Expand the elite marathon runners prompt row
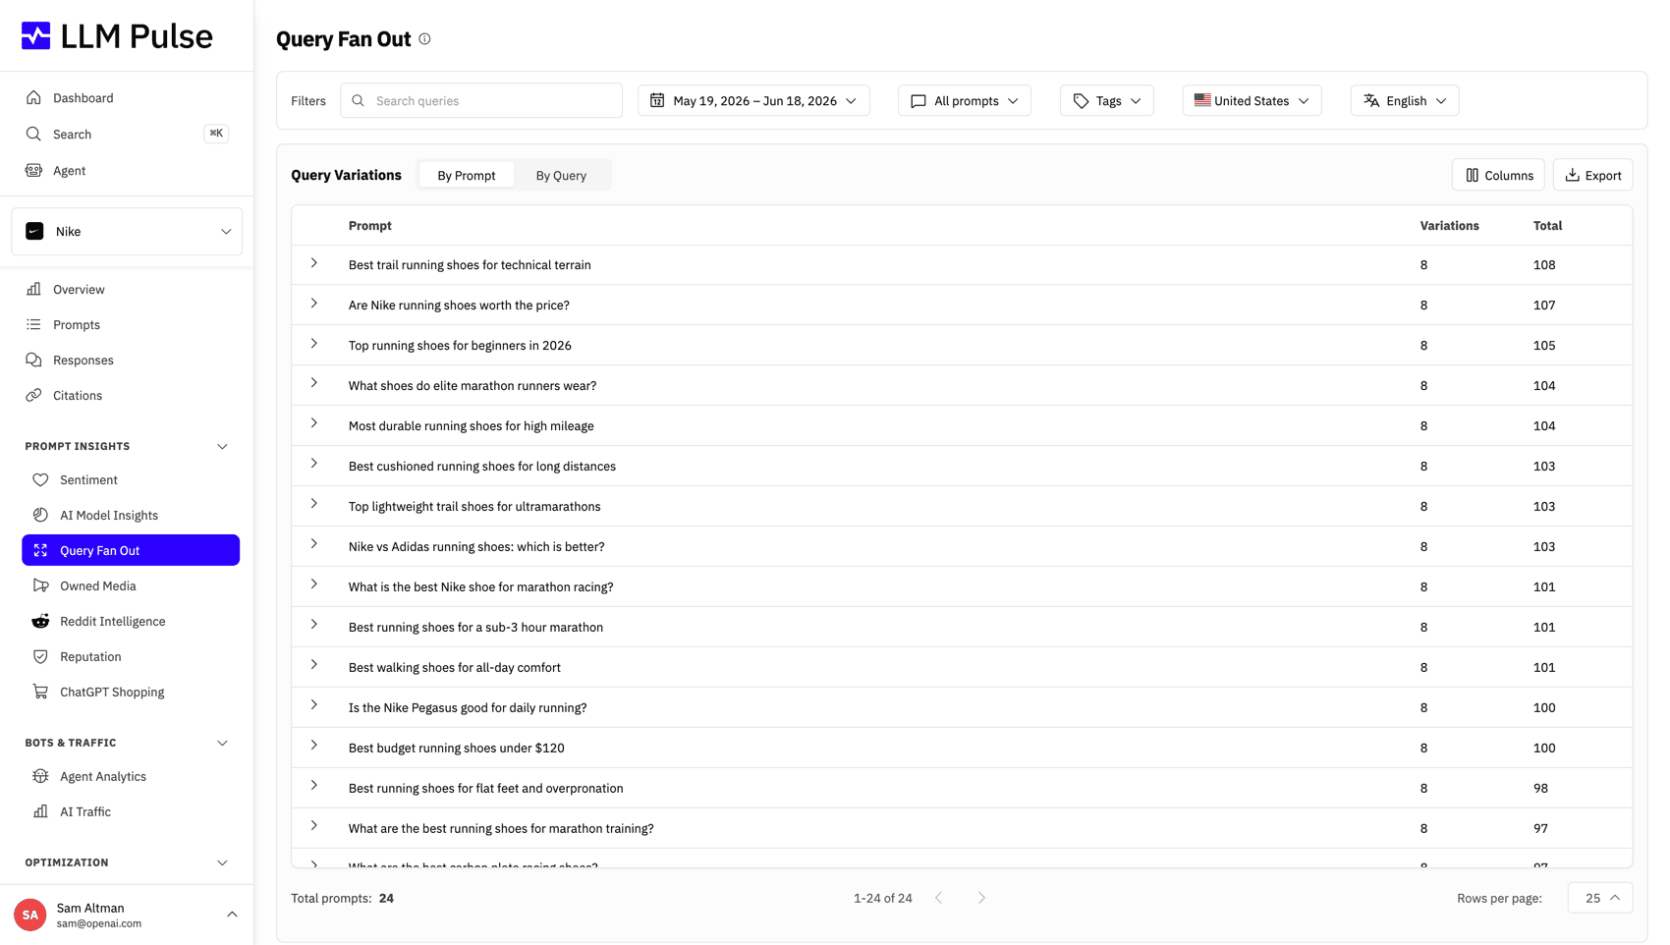The width and height of the screenshot is (1670, 945). (314, 383)
